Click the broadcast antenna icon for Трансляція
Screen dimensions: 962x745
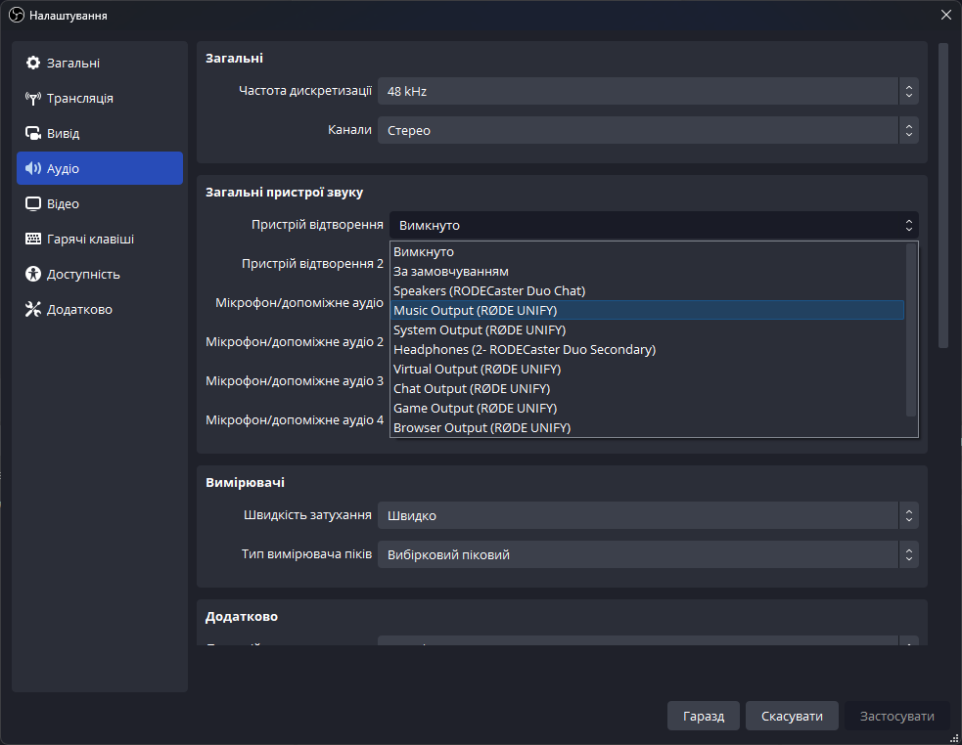pyautogui.click(x=33, y=99)
